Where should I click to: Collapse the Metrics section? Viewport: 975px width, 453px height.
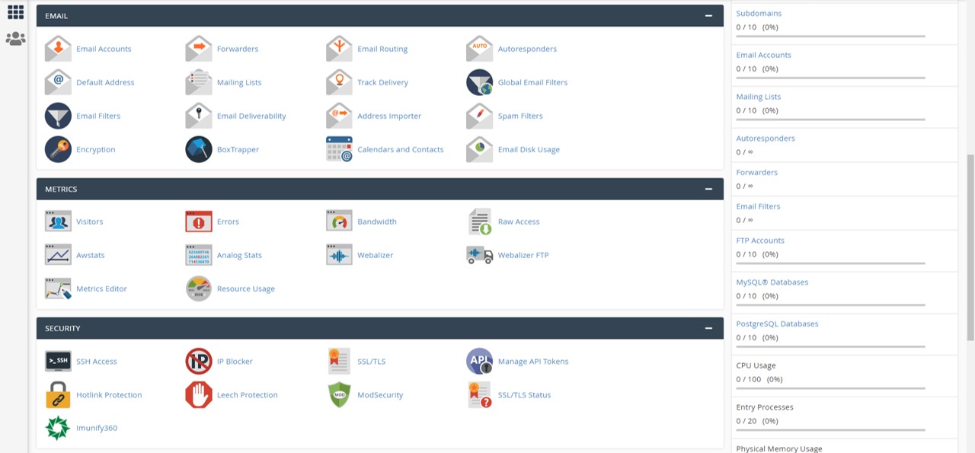[708, 189]
